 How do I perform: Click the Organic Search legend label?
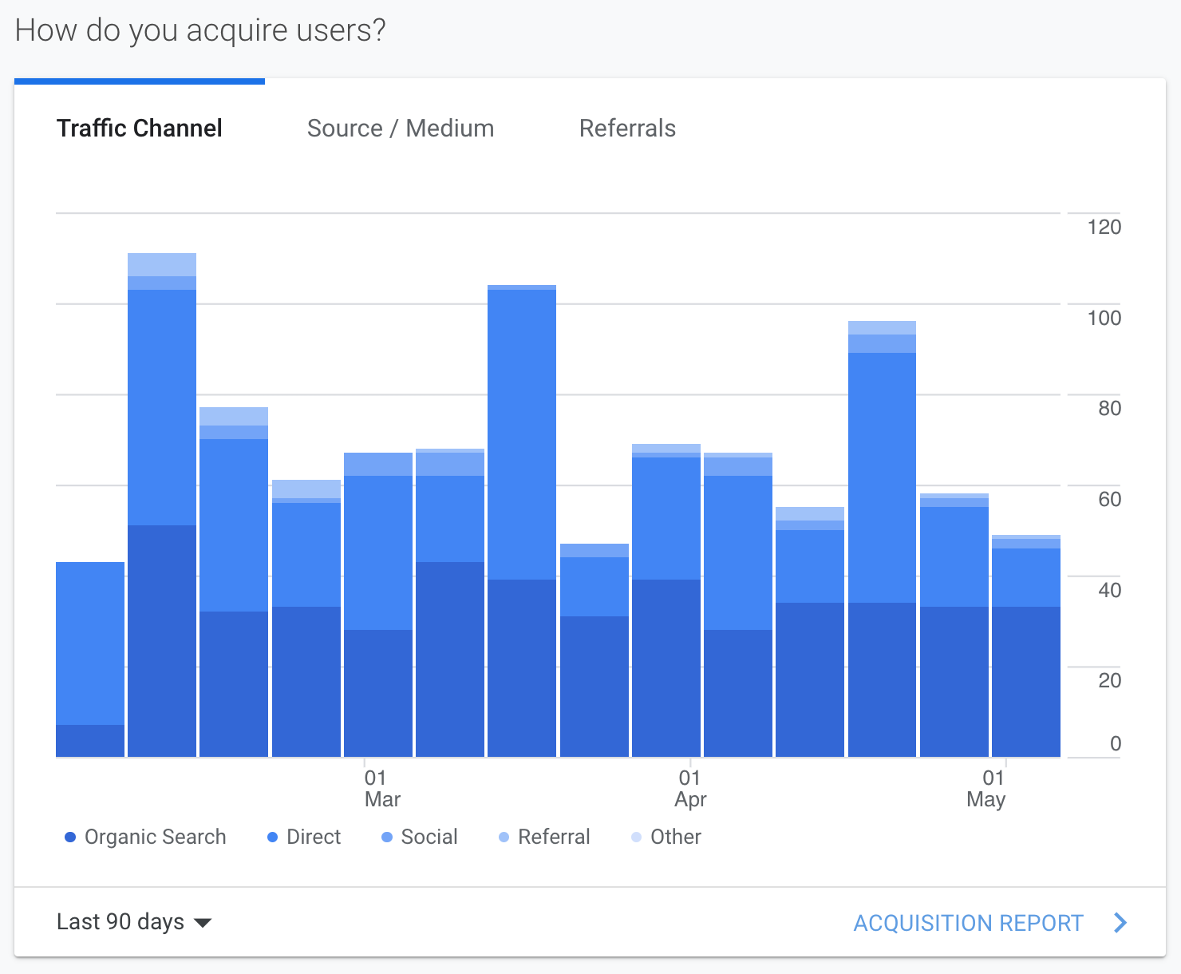155,837
